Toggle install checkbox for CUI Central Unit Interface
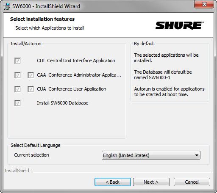This screenshot has width=217, height=193. (x=17, y=61)
